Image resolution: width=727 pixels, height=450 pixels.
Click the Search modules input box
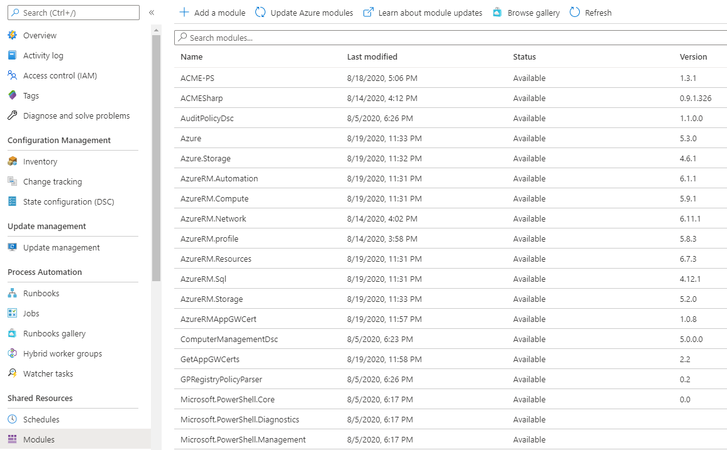point(451,38)
